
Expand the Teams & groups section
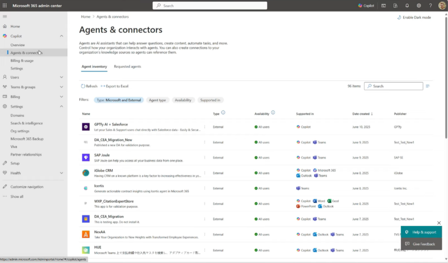click(x=61, y=87)
